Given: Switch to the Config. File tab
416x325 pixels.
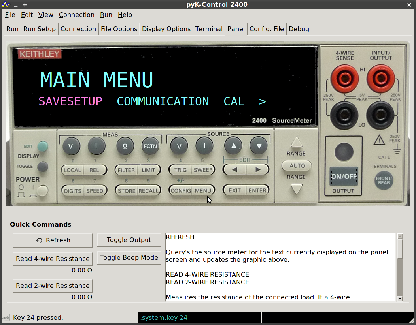Looking at the screenshot, I should [x=267, y=29].
